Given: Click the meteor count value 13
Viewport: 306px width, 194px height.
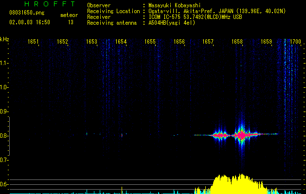Looking at the screenshot, I should coord(71,22).
